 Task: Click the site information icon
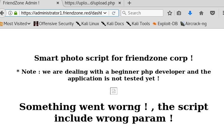tap(10, 13)
